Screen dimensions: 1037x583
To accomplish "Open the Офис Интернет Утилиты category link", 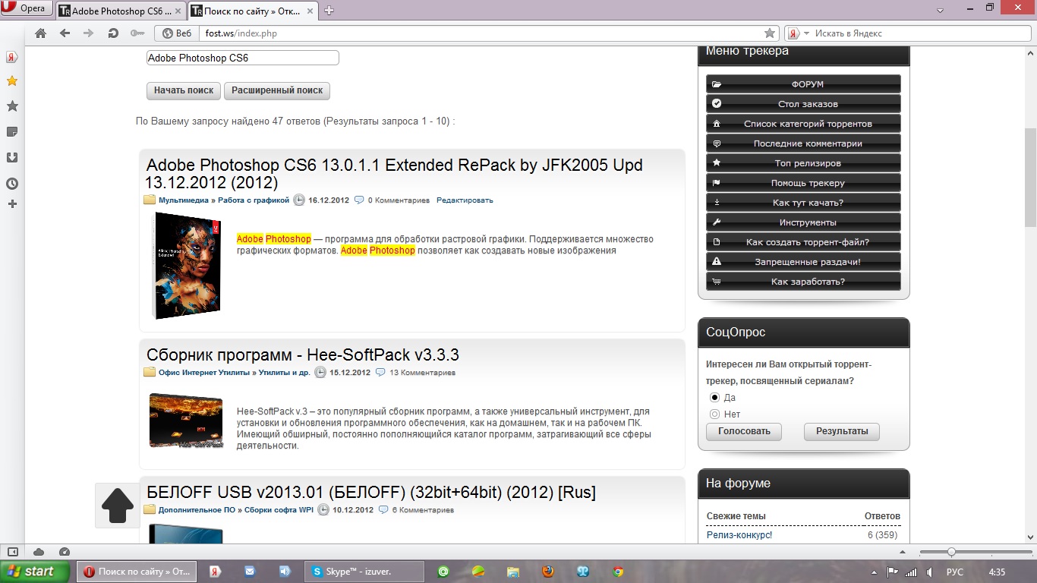I will coord(203,373).
